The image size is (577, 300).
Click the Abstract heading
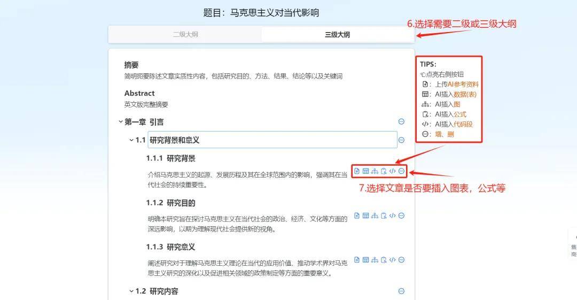(139, 93)
